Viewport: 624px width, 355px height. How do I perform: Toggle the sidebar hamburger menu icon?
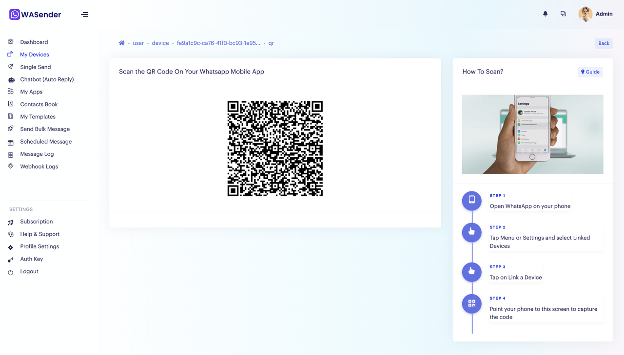(85, 15)
